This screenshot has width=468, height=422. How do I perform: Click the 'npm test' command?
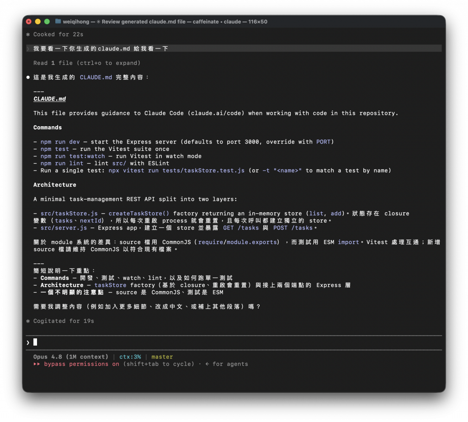tap(55, 149)
